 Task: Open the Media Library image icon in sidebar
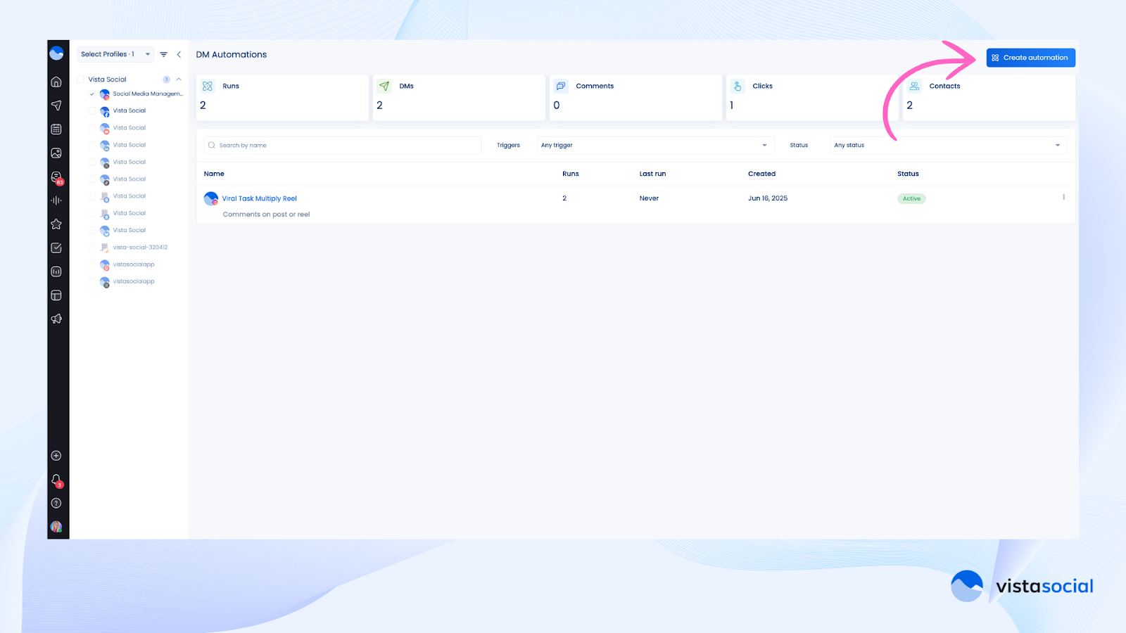56,153
